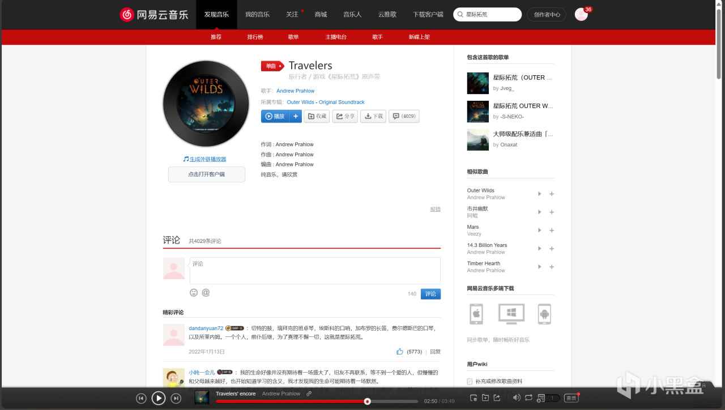Click the Outer Wilds disc cover art
The width and height of the screenshot is (725, 410).
click(x=206, y=103)
